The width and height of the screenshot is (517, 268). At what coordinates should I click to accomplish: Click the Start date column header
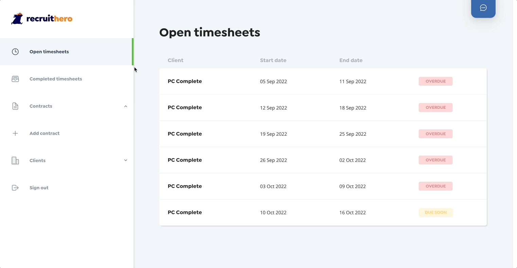click(273, 60)
